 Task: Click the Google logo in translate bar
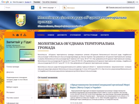coord(5,2)
